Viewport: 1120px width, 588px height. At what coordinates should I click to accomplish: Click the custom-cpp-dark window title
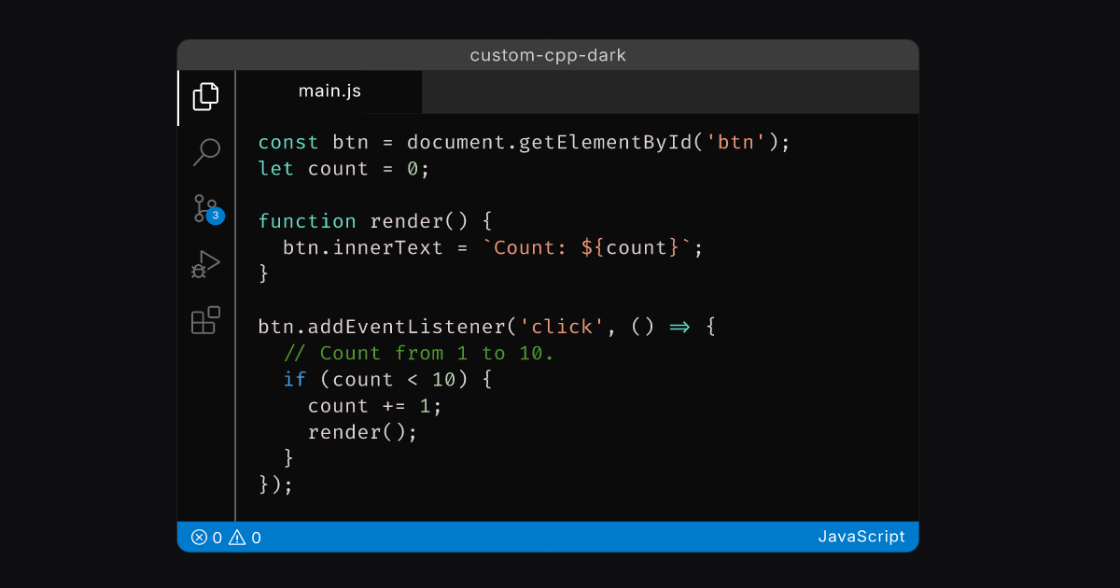[x=548, y=55]
